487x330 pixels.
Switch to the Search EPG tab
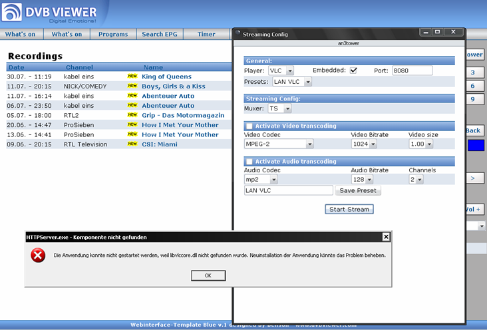(x=160, y=34)
